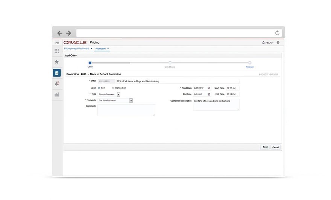Click the Offer ID field 119201999
This screenshot has width=331, height=200.
tap(106, 81)
